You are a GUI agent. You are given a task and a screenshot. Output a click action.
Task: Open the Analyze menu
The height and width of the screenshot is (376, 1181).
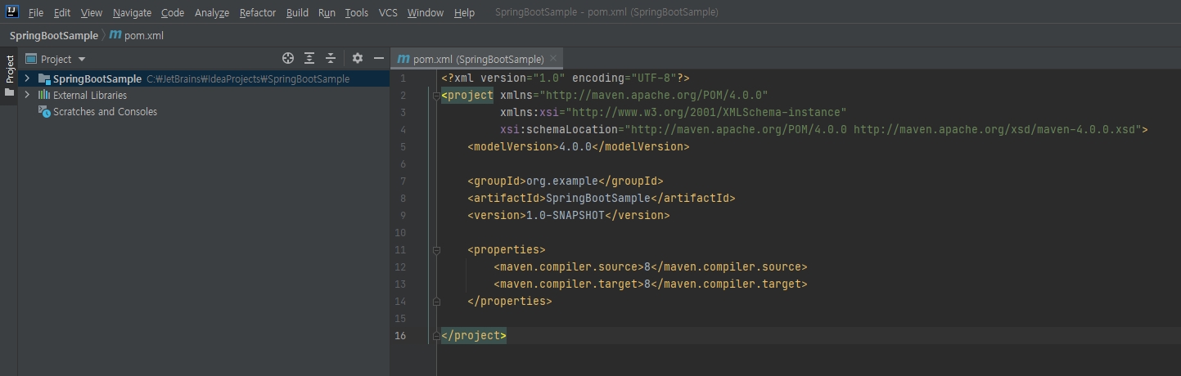pos(212,13)
